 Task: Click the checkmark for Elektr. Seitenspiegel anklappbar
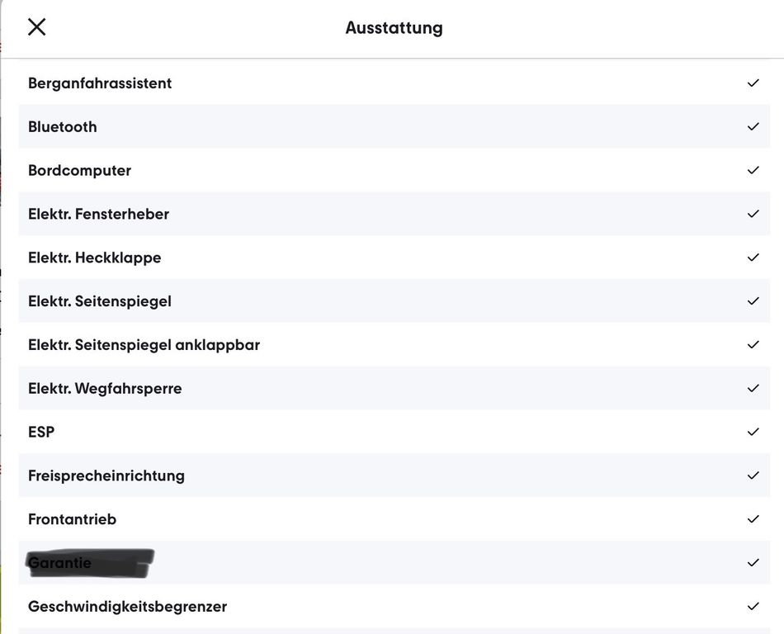point(753,345)
